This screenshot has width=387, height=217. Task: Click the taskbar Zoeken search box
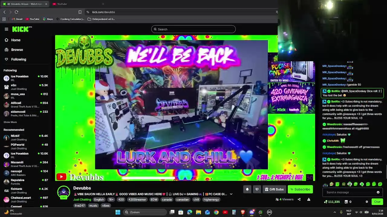pos(145,212)
